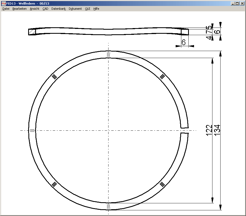Click the FED13 application icon in title bar
This screenshot has width=246, height=216.
coord(4,4)
